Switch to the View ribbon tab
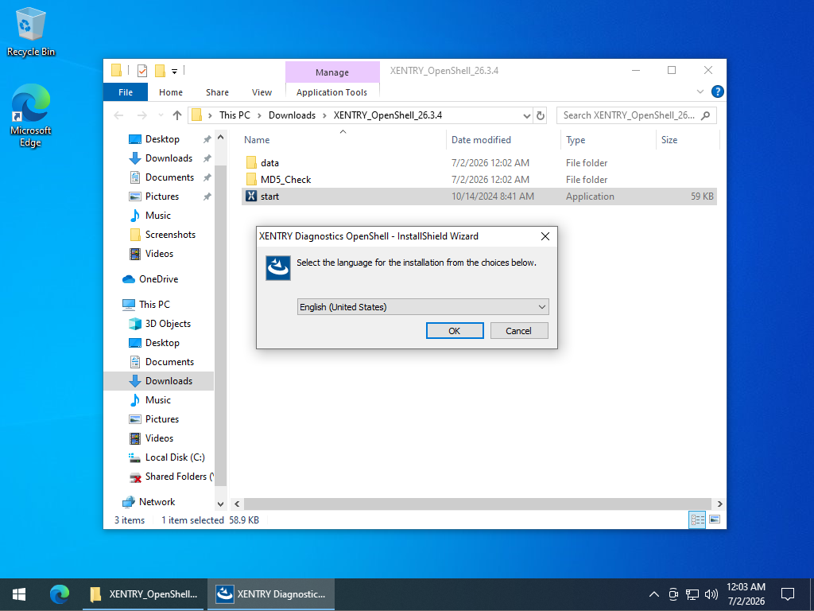The width and height of the screenshot is (814, 611). (262, 92)
